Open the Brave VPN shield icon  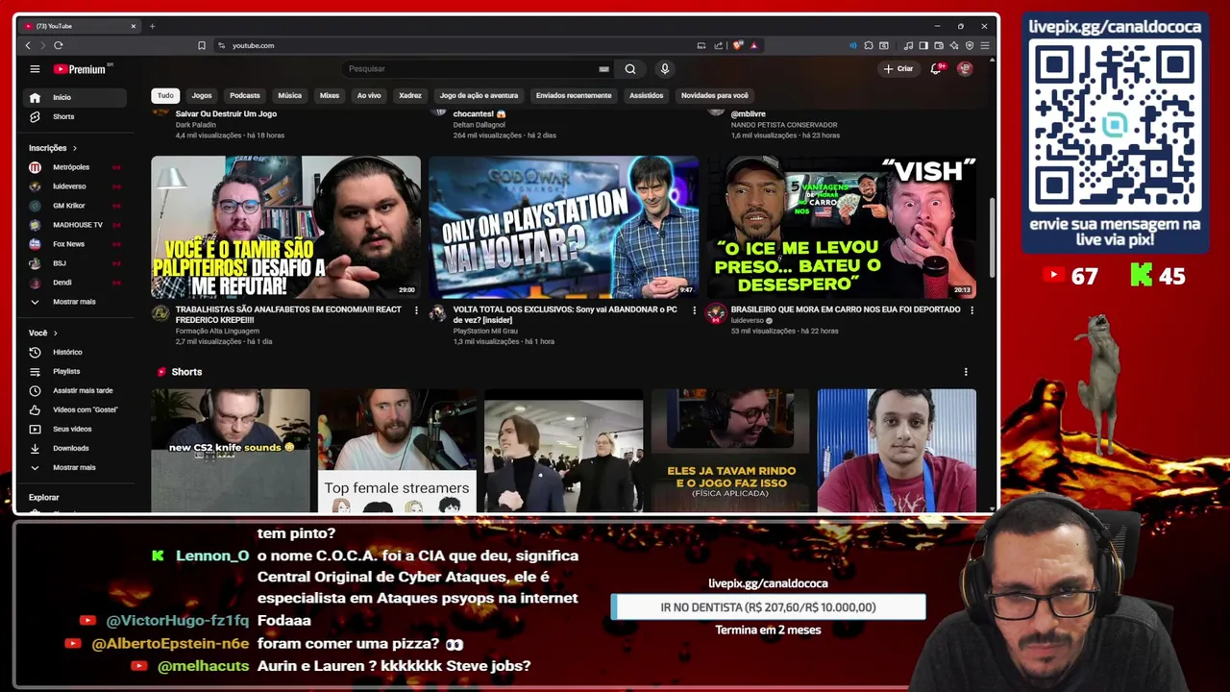970,45
